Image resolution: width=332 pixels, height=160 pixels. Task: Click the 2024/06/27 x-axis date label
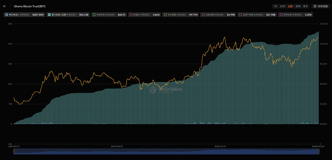tap(117, 146)
